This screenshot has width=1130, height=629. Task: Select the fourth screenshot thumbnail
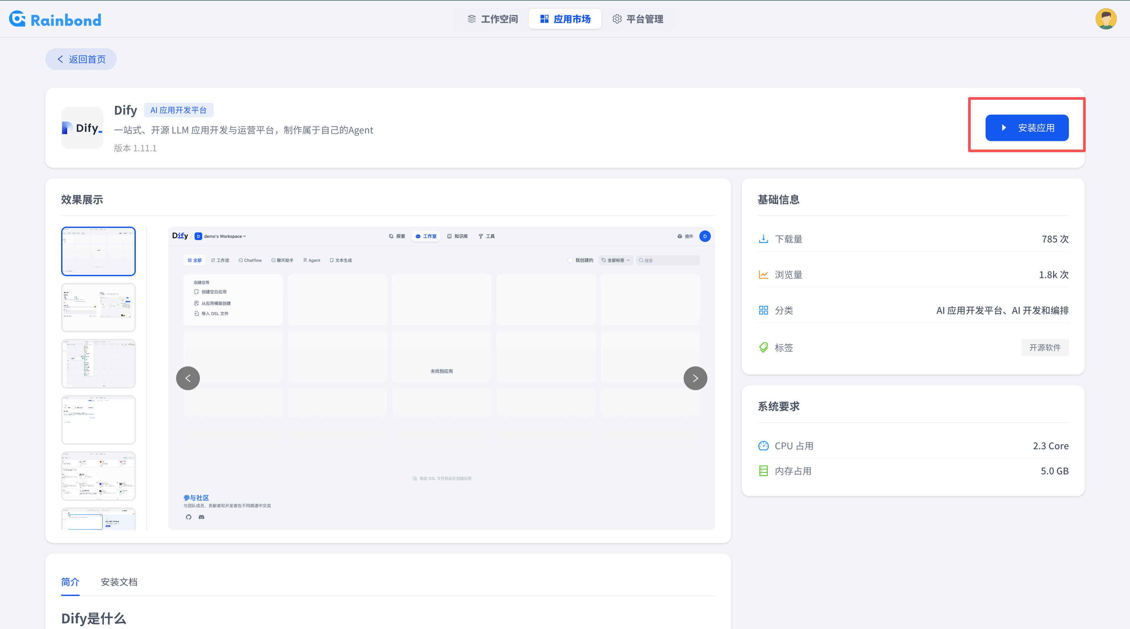(98, 420)
